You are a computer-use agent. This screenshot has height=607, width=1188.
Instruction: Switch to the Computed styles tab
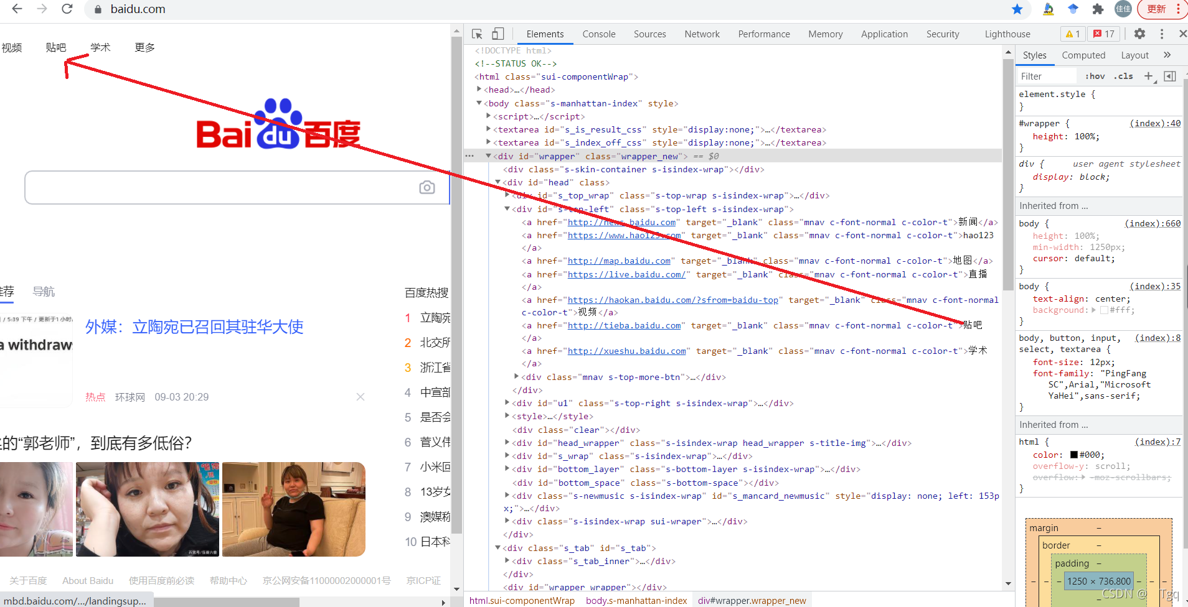click(1083, 55)
